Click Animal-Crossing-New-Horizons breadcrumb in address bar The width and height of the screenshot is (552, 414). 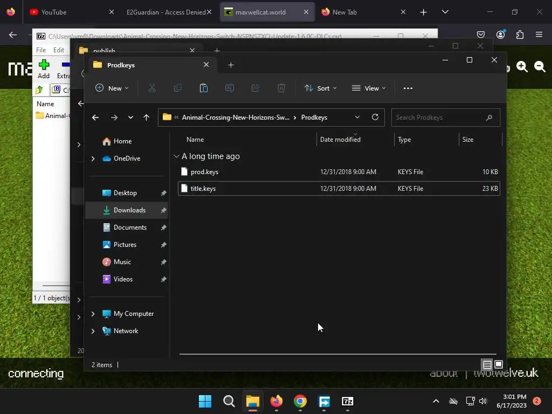(236, 118)
